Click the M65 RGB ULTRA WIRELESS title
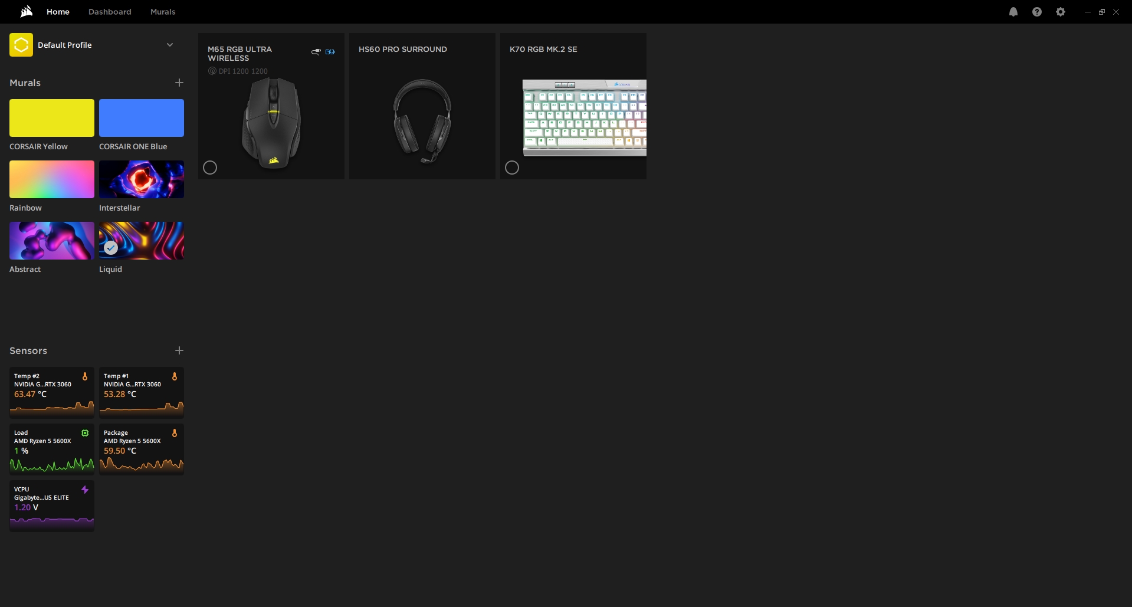This screenshot has height=607, width=1132. click(x=239, y=54)
